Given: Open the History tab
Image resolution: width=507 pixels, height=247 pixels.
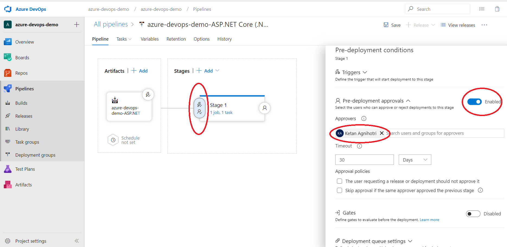Looking at the screenshot, I should pyautogui.click(x=224, y=39).
